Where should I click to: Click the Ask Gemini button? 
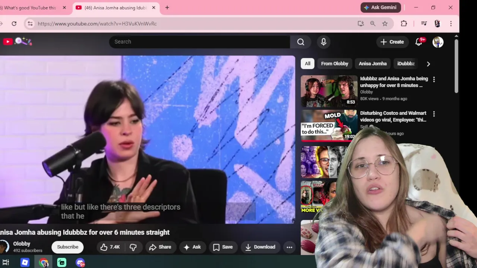[381, 7]
